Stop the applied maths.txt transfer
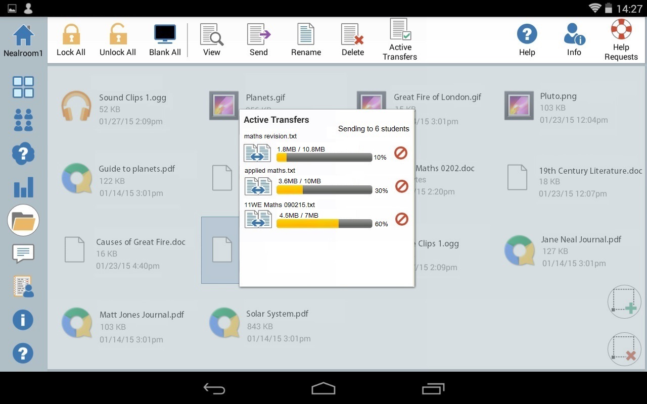 click(401, 186)
